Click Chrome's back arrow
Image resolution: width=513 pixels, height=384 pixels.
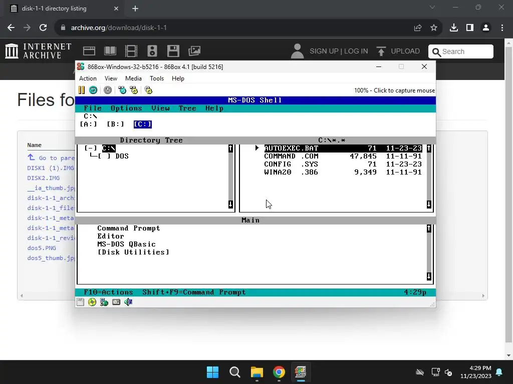click(x=11, y=28)
